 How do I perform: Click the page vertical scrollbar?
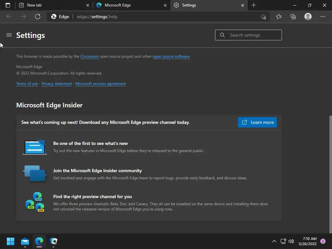pos(330,174)
